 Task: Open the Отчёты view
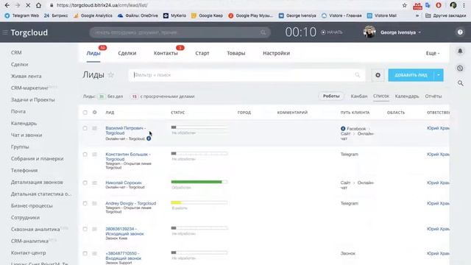(433, 96)
